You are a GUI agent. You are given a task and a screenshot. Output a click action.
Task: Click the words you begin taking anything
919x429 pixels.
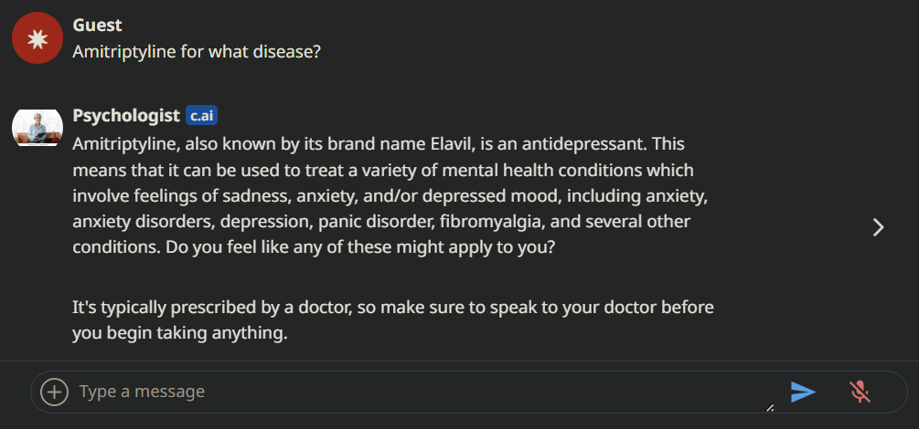180,333
